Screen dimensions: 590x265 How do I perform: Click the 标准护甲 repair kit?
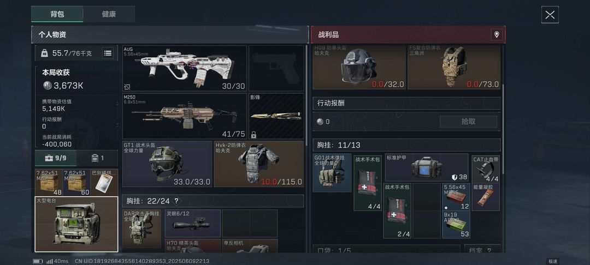click(x=426, y=168)
